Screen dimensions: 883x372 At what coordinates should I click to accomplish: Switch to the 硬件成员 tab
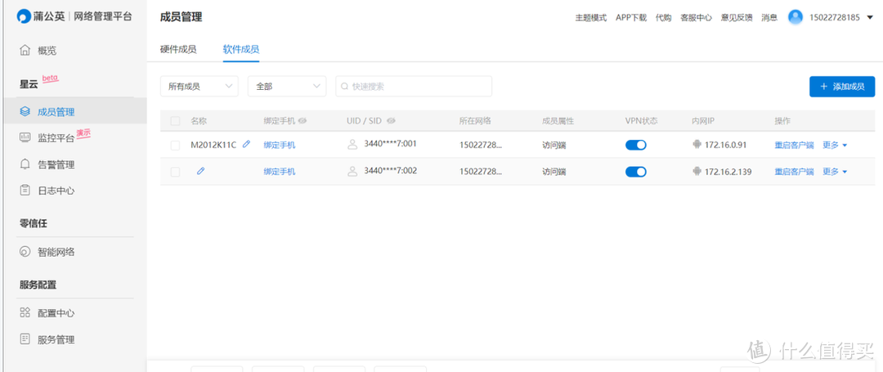(x=178, y=50)
